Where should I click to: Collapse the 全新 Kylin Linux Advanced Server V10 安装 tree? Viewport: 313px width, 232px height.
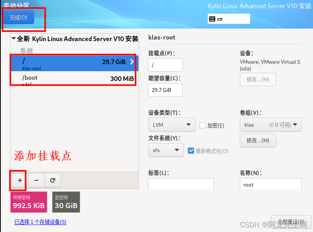(14, 38)
